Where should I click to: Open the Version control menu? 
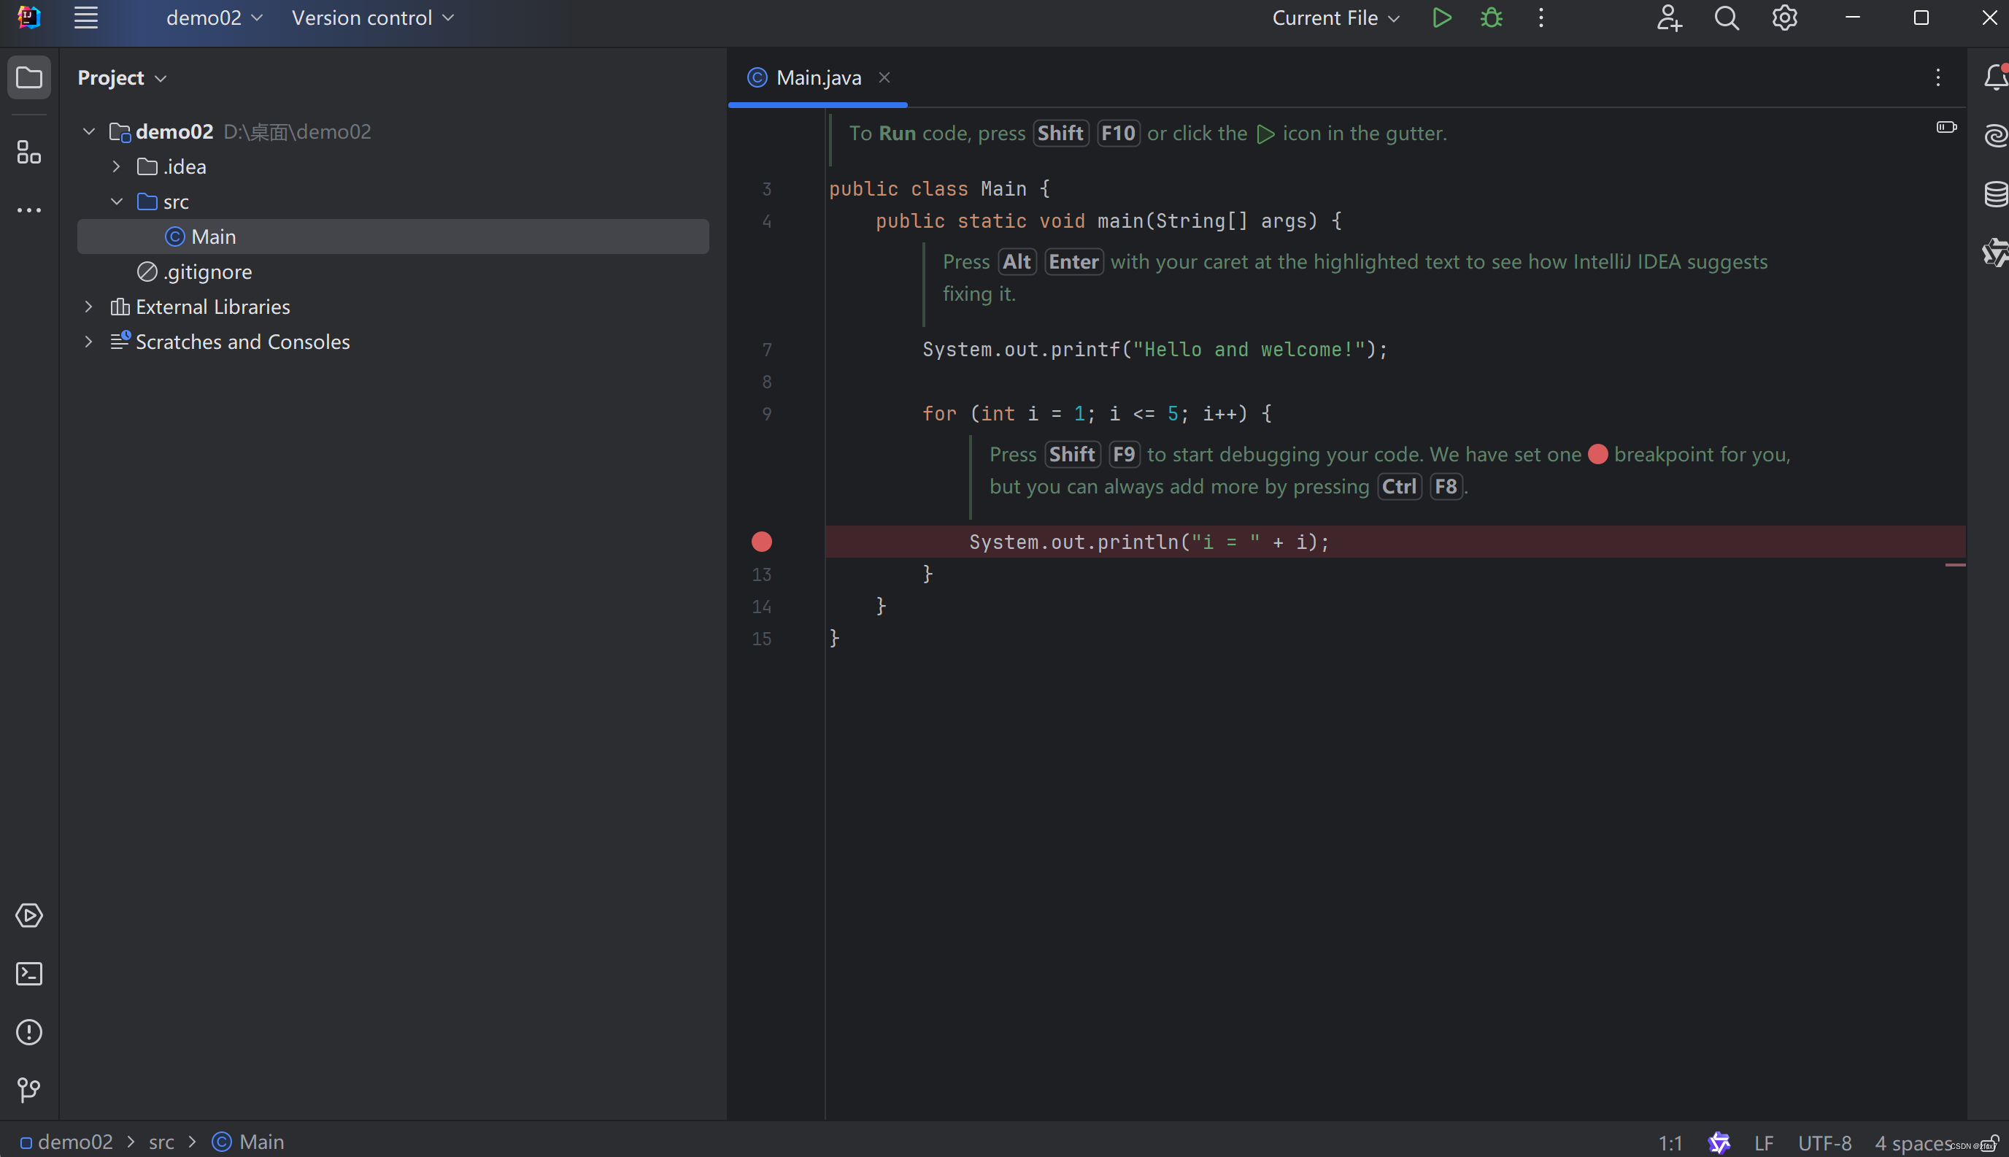371,18
